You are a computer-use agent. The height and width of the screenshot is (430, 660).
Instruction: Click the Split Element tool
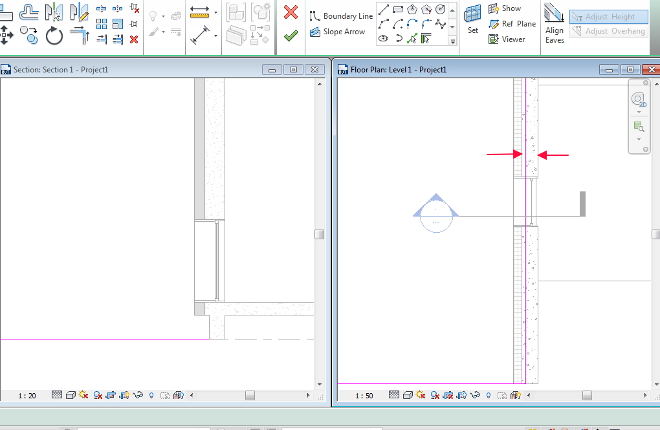pos(101,8)
